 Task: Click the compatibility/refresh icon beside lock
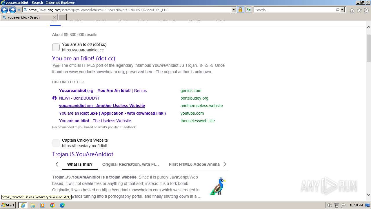[x=248, y=10]
